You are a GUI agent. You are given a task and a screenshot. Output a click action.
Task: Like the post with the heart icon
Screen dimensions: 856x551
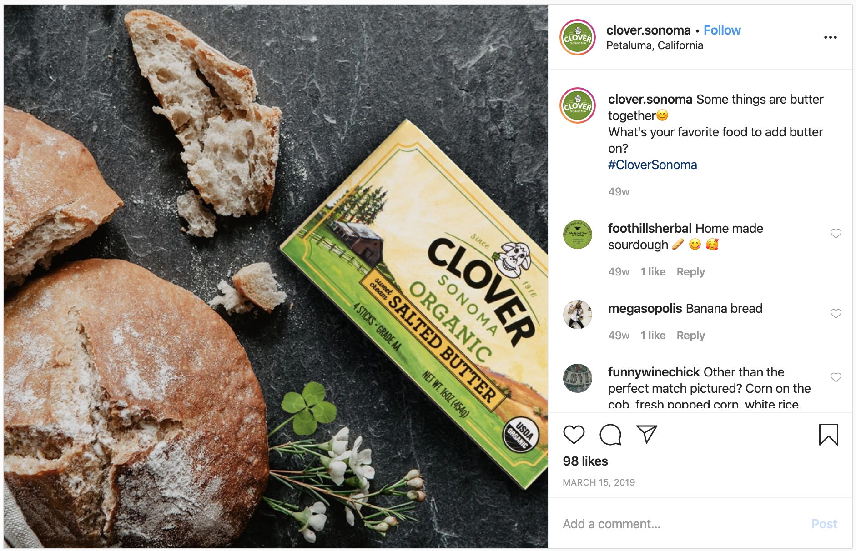(574, 435)
